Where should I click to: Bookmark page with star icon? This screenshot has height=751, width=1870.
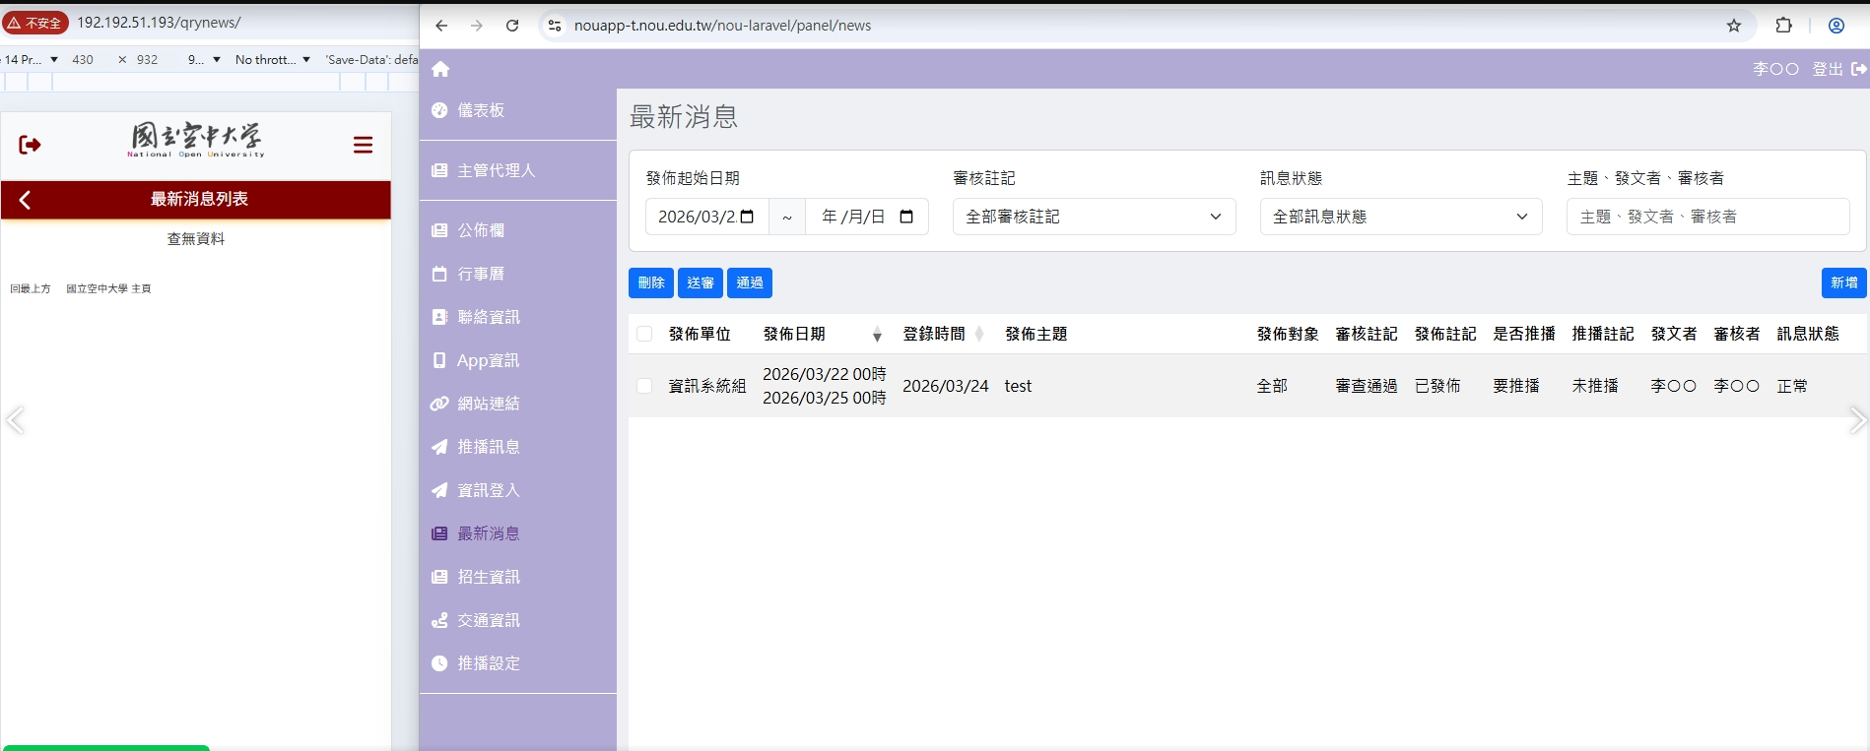1734,26
